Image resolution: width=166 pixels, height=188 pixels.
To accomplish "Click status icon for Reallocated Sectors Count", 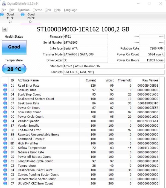I will [5, 99].
